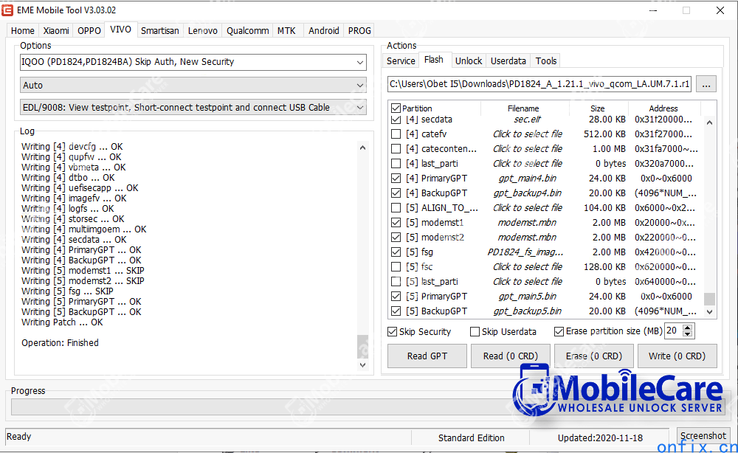Click the erase partition size value field
The height and width of the screenshot is (453, 738).
point(673,331)
